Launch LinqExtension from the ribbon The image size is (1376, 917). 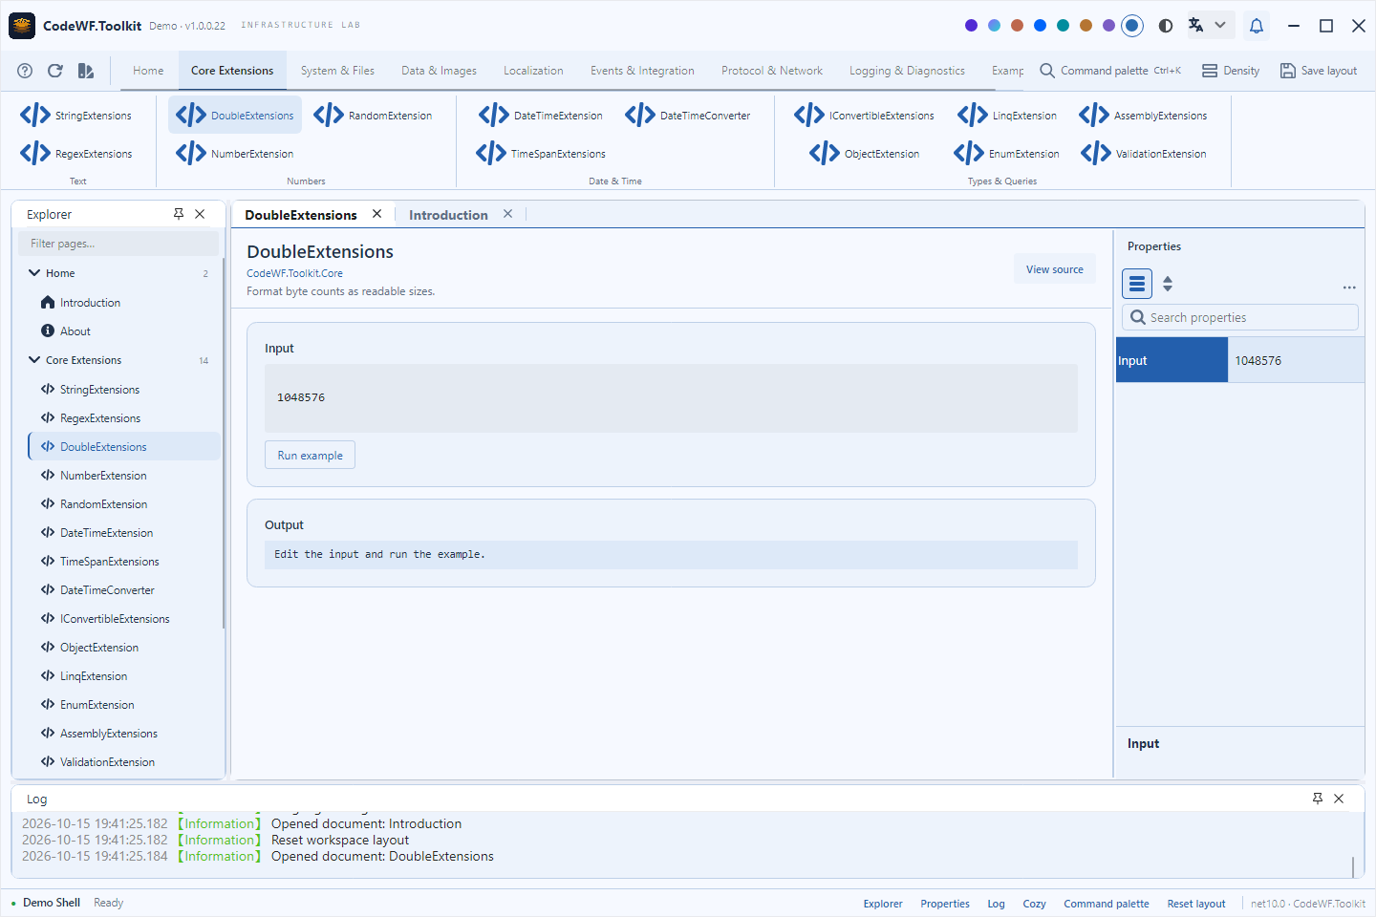point(1007,116)
